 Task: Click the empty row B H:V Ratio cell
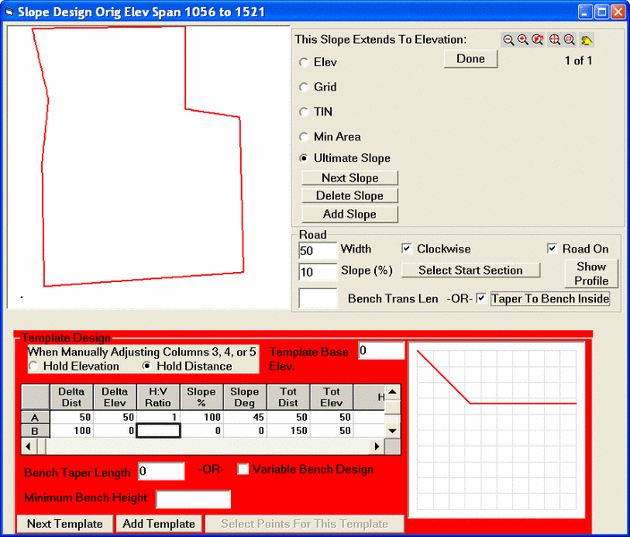[x=158, y=430]
